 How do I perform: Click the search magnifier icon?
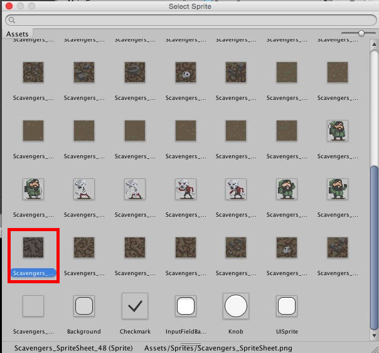[11, 20]
